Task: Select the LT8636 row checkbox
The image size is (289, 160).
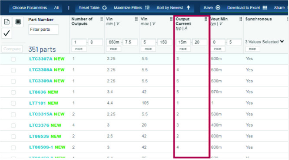Action: click(x=13, y=92)
